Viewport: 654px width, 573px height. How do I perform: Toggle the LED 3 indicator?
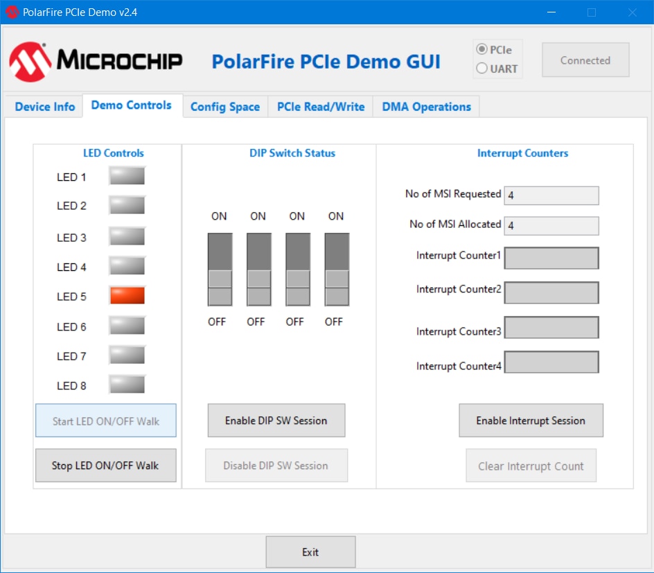pyautogui.click(x=127, y=236)
